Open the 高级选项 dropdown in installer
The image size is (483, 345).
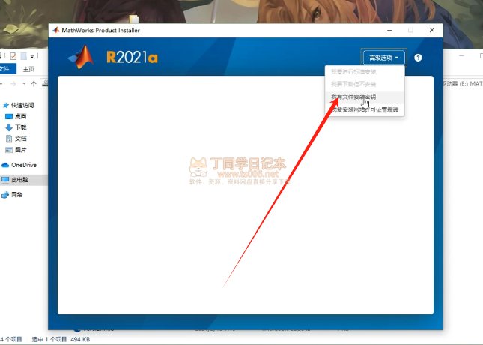coord(383,58)
